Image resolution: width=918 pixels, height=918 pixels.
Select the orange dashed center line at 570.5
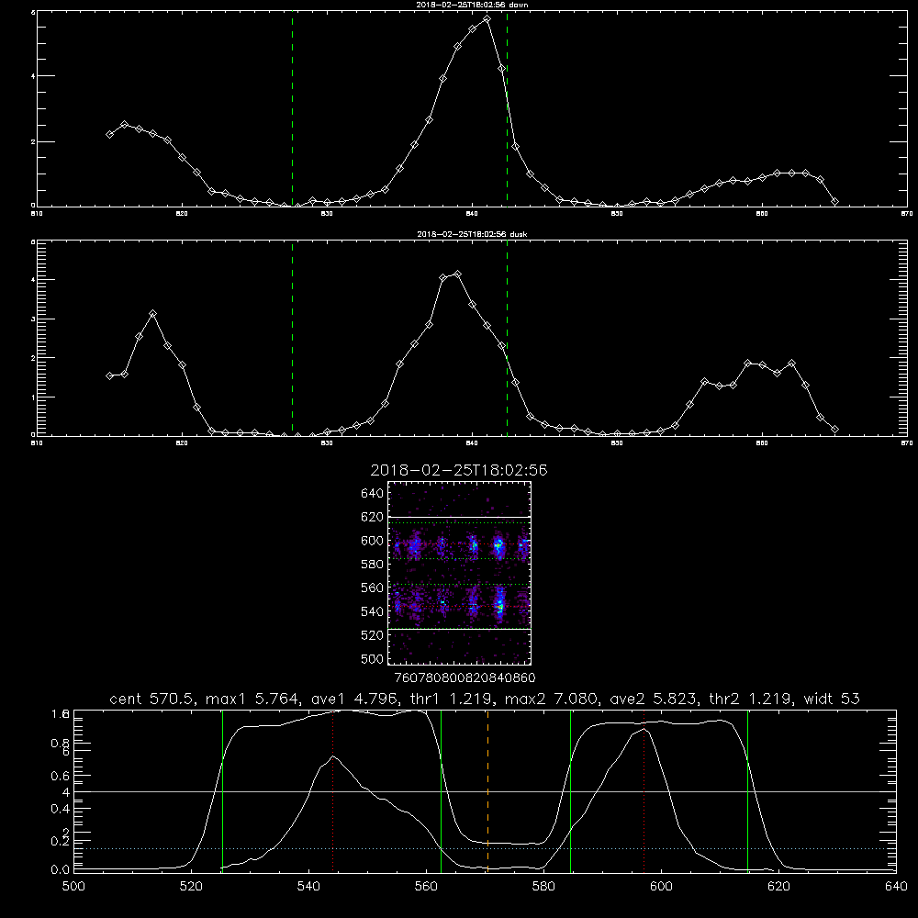(x=487, y=790)
